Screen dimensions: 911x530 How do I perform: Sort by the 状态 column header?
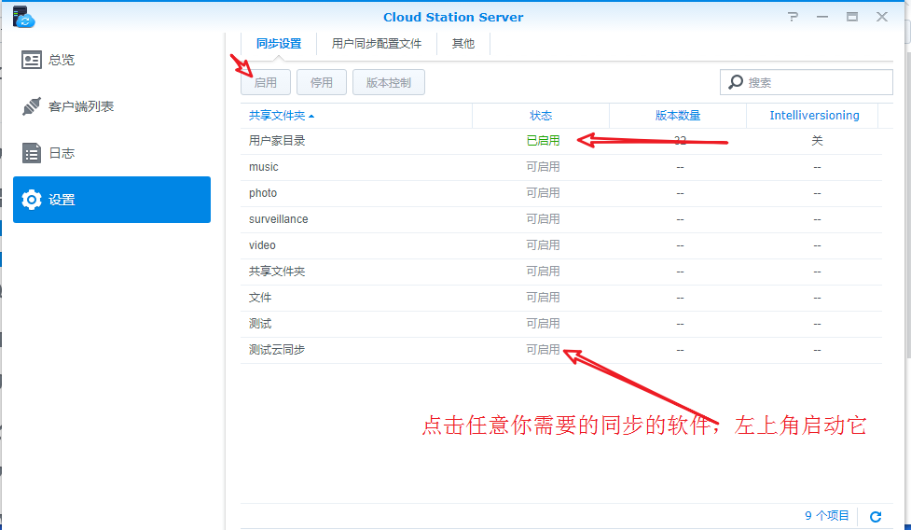pyautogui.click(x=541, y=116)
